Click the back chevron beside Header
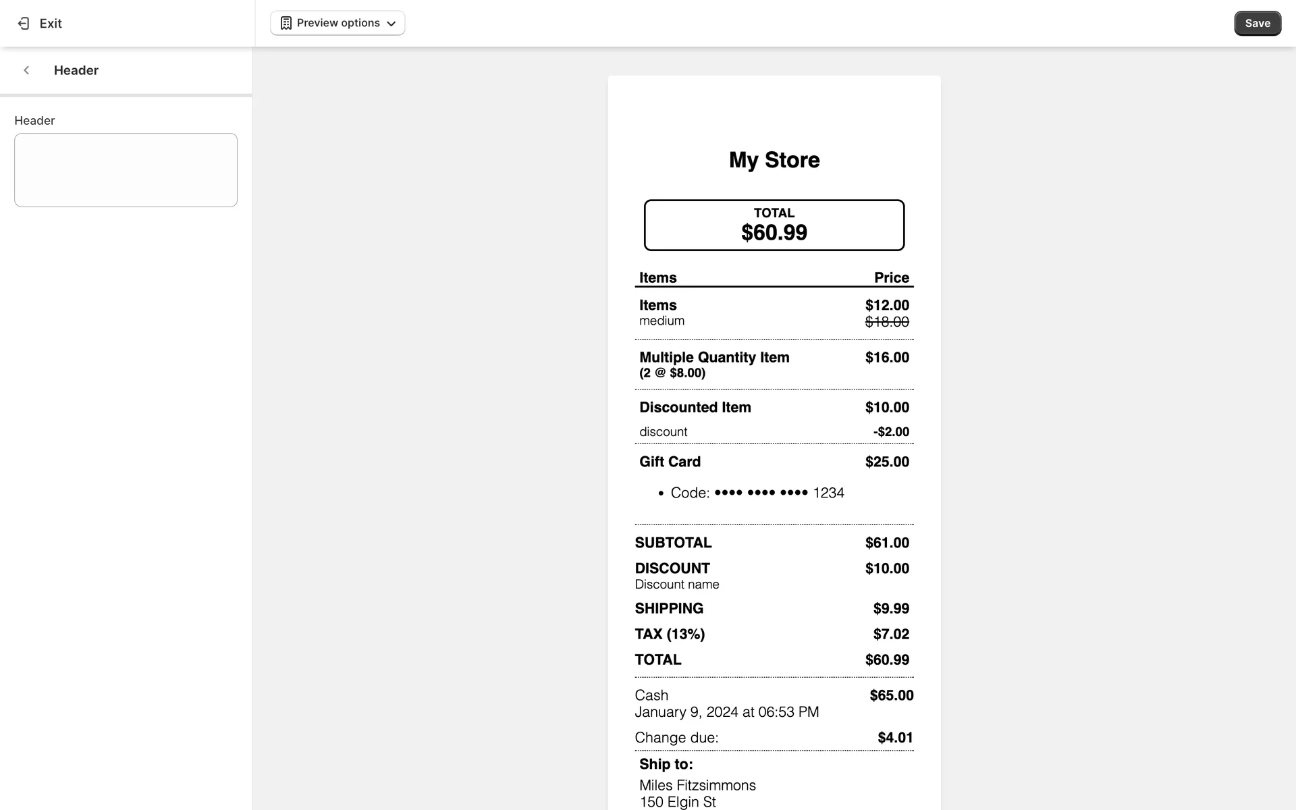The image size is (1296, 810). pyautogui.click(x=26, y=70)
